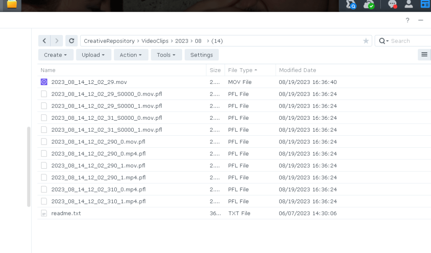
Task: Click file icon of 2023_08_14_12_02_310_1.mp4.pfl
Action: click(x=44, y=202)
